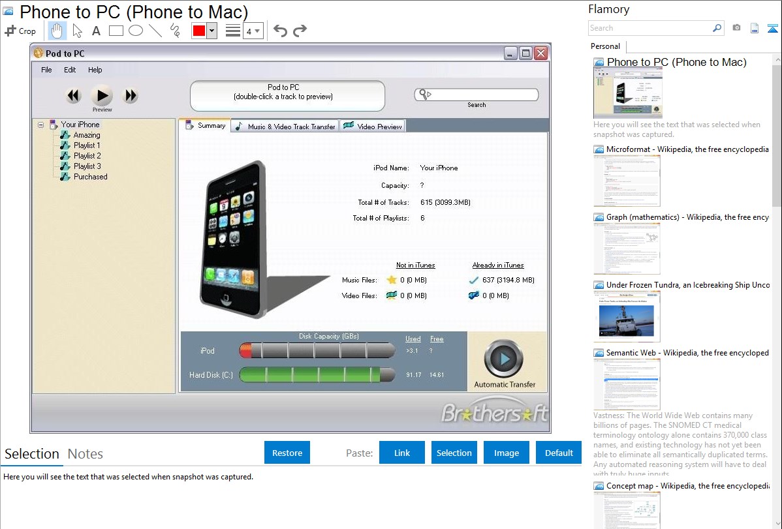The width and height of the screenshot is (782, 529).
Task: Select the Crop tool
Action: [x=20, y=31]
